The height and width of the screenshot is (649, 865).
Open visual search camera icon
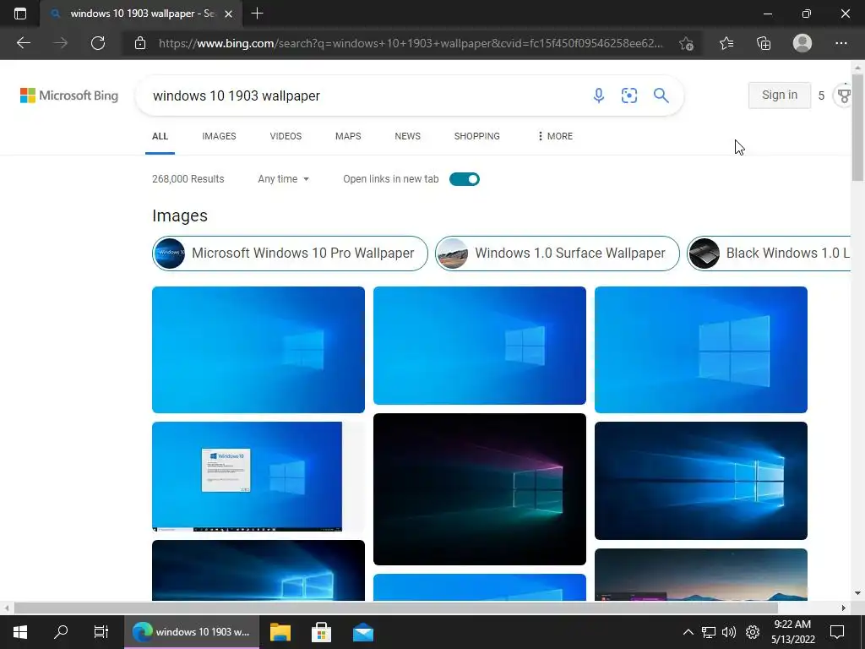(x=628, y=95)
